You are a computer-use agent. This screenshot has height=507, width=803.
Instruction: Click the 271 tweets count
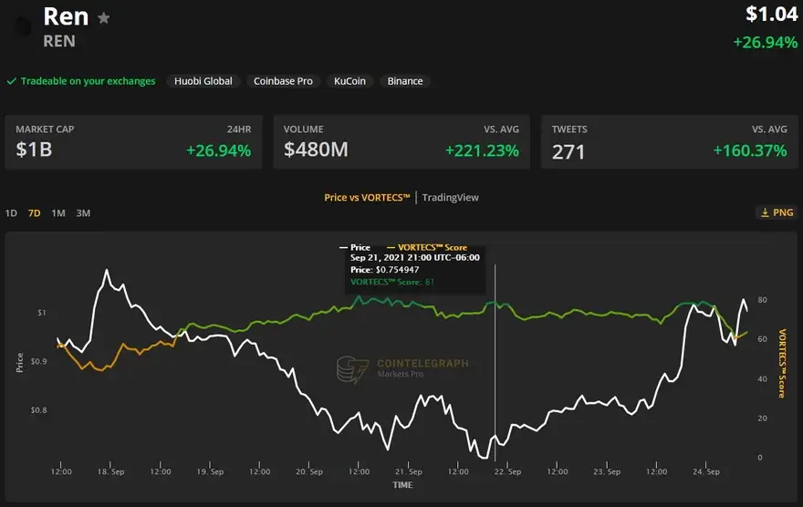[568, 152]
